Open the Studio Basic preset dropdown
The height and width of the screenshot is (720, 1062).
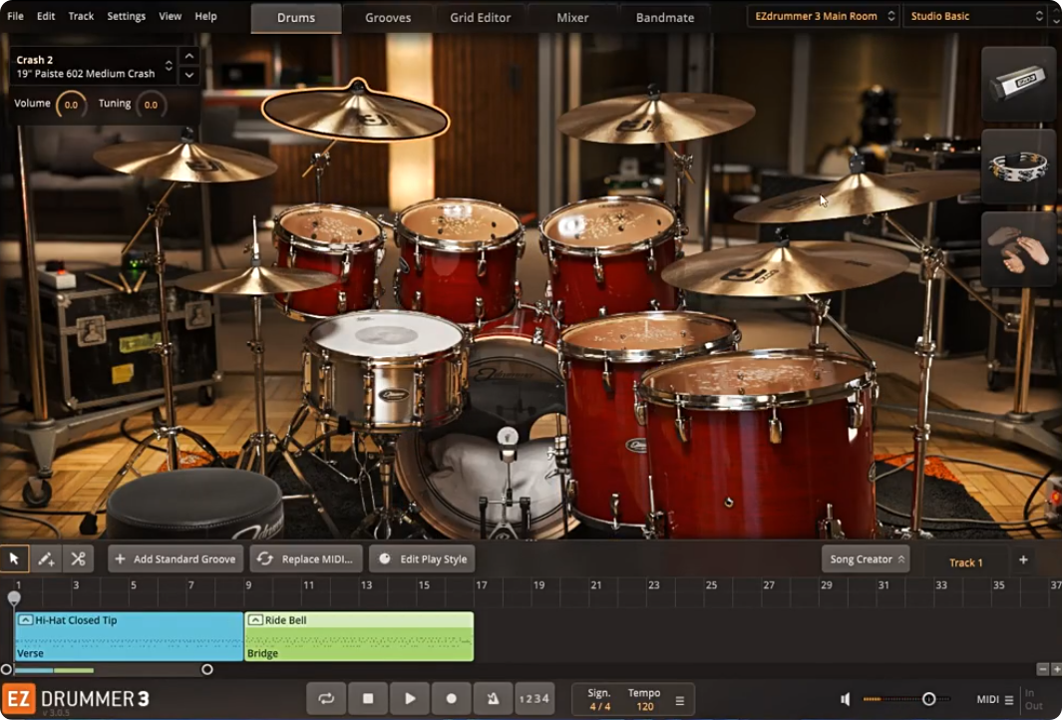tap(976, 16)
